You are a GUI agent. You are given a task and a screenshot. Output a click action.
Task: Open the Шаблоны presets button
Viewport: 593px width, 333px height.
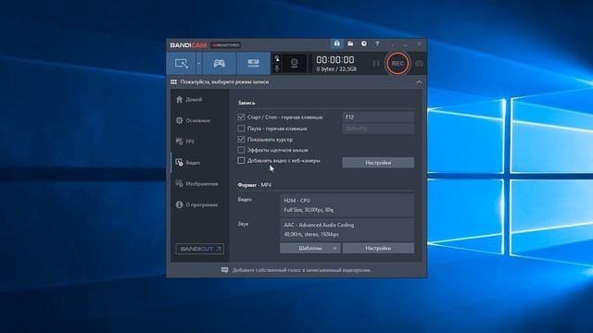click(x=310, y=248)
